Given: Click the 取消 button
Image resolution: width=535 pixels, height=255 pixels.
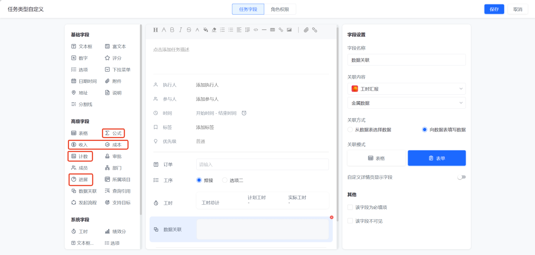Looking at the screenshot, I should (518, 9).
